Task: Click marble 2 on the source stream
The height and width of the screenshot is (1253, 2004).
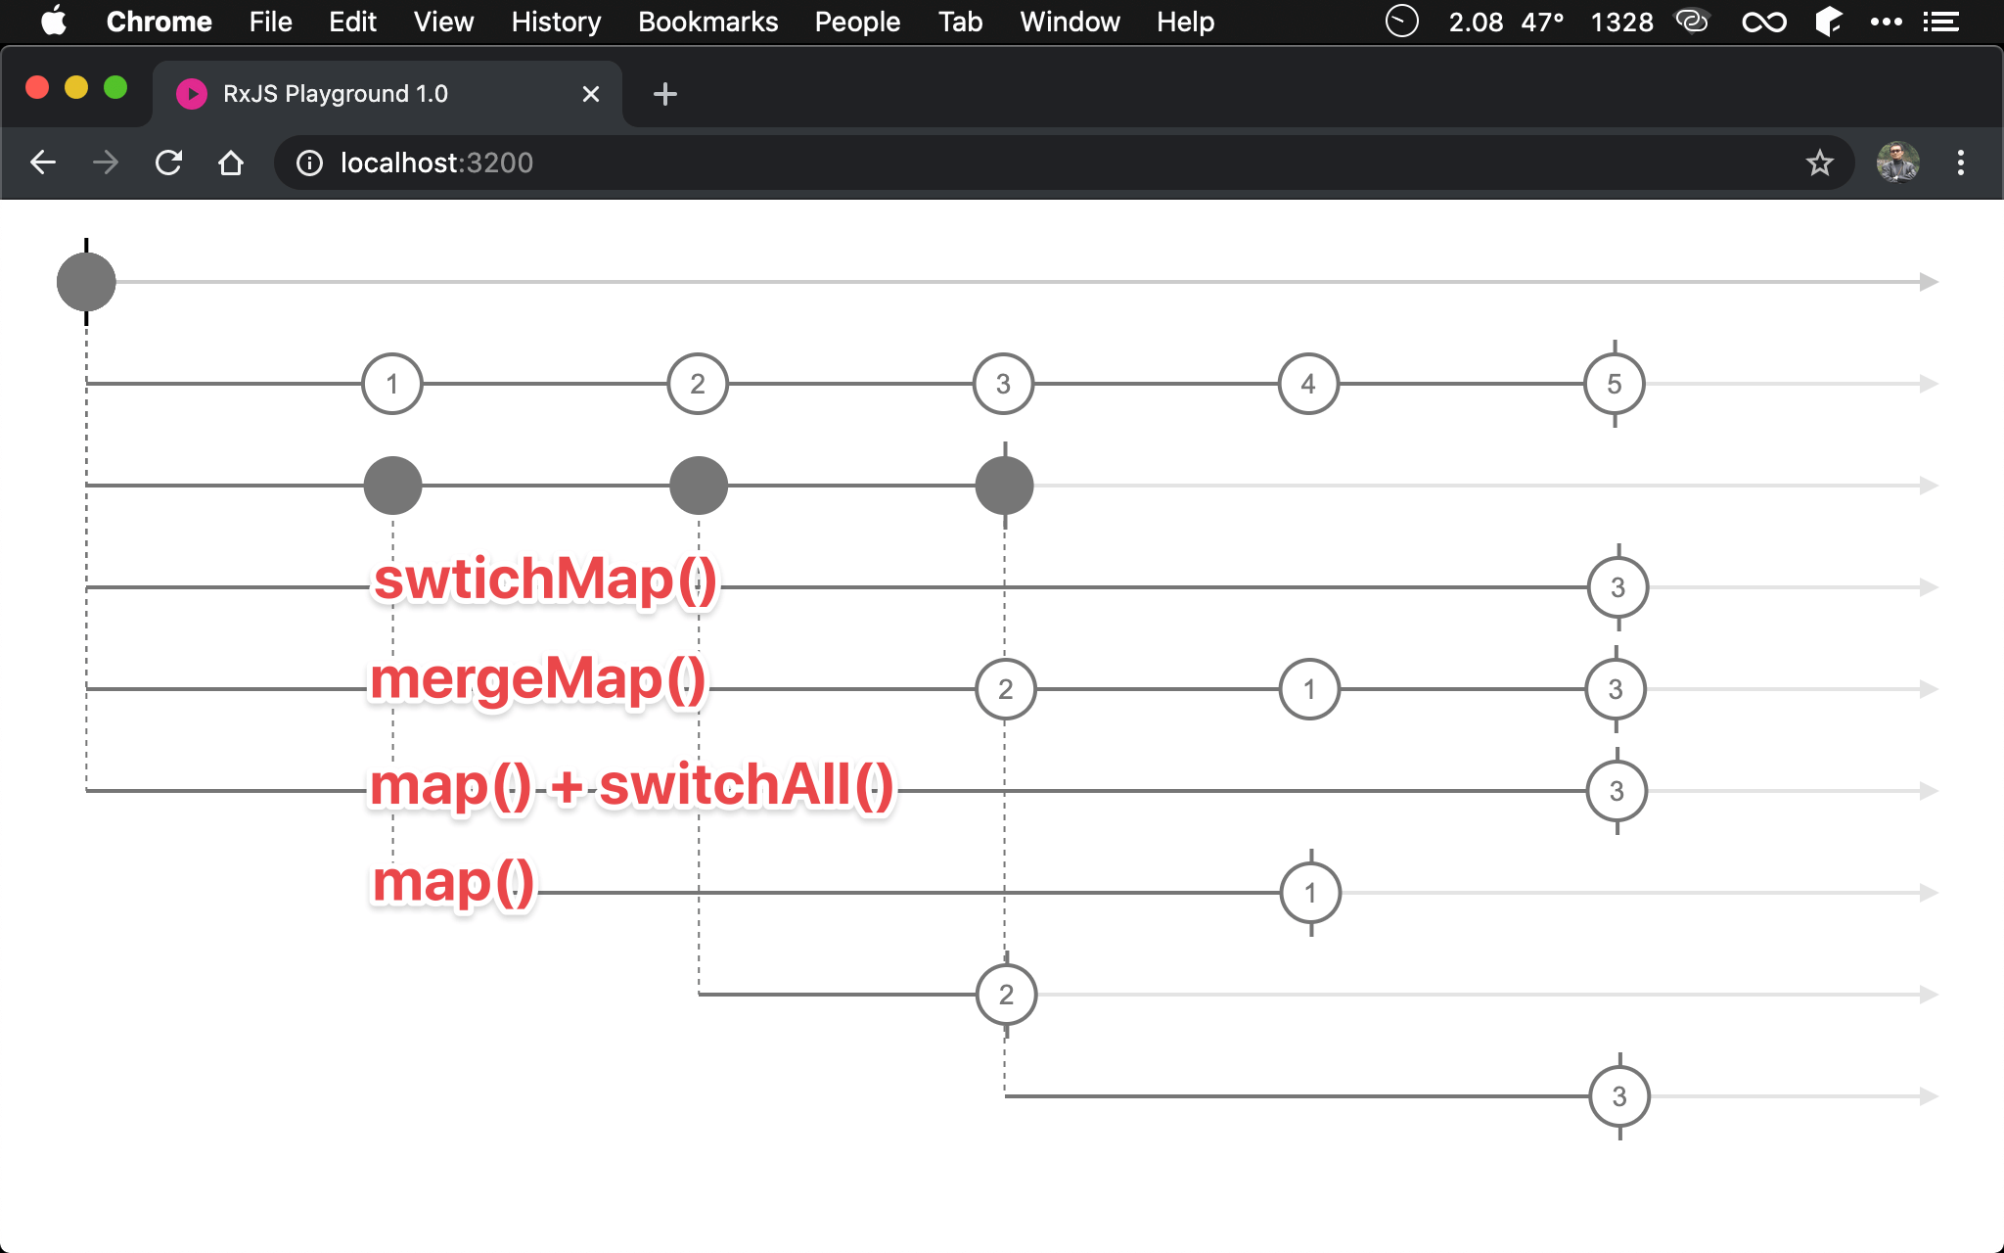Action: pyautogui.click(x=698, y=384)
